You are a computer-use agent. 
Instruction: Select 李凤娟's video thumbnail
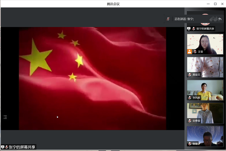coord(205,90)
